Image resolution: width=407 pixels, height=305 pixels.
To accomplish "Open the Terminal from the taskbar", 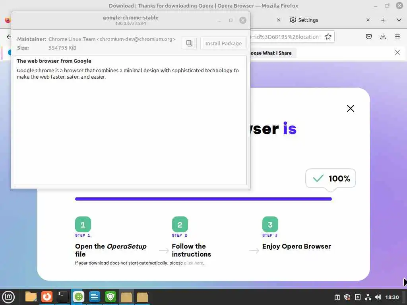I will (x=62, y=297).
